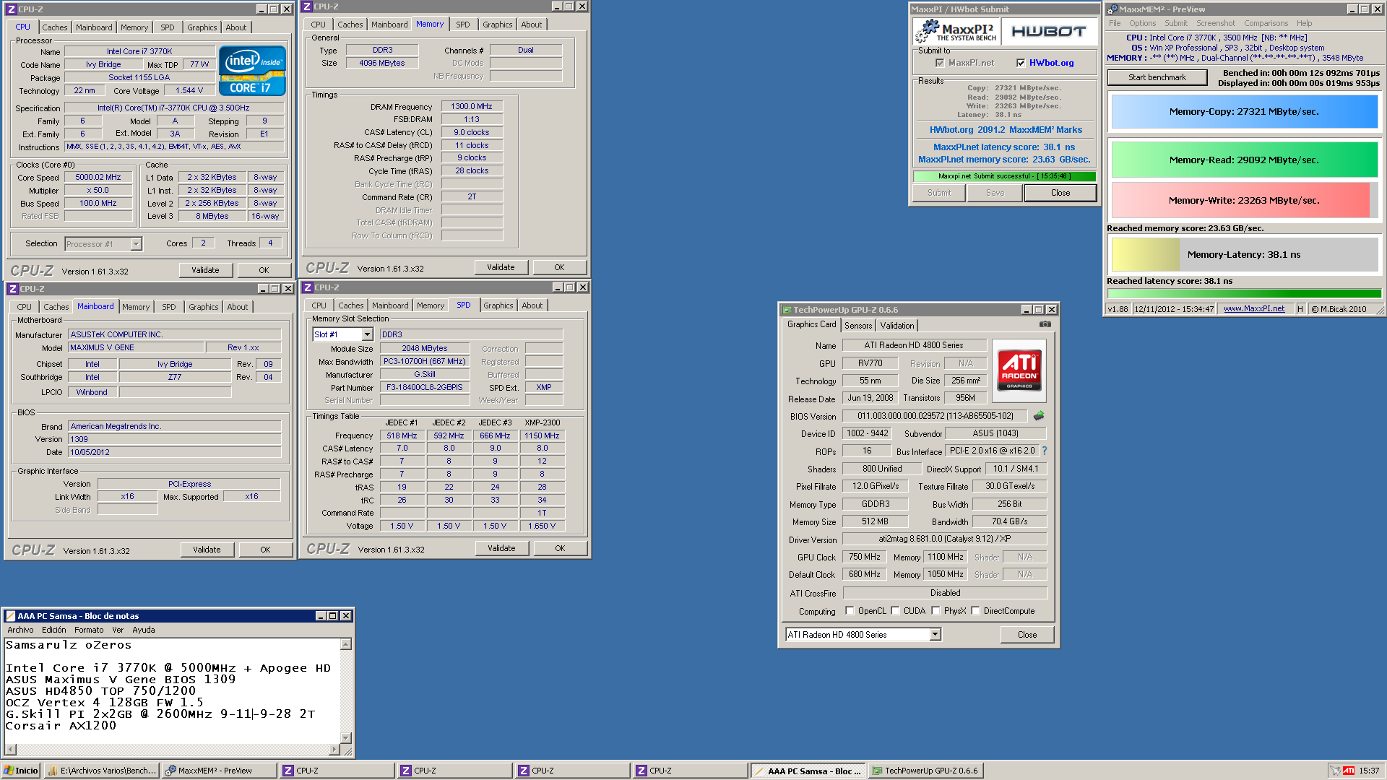Click the GPU-Z window title icon
The width and height of the screenshot is (1387, 780).
coord(786,310)
